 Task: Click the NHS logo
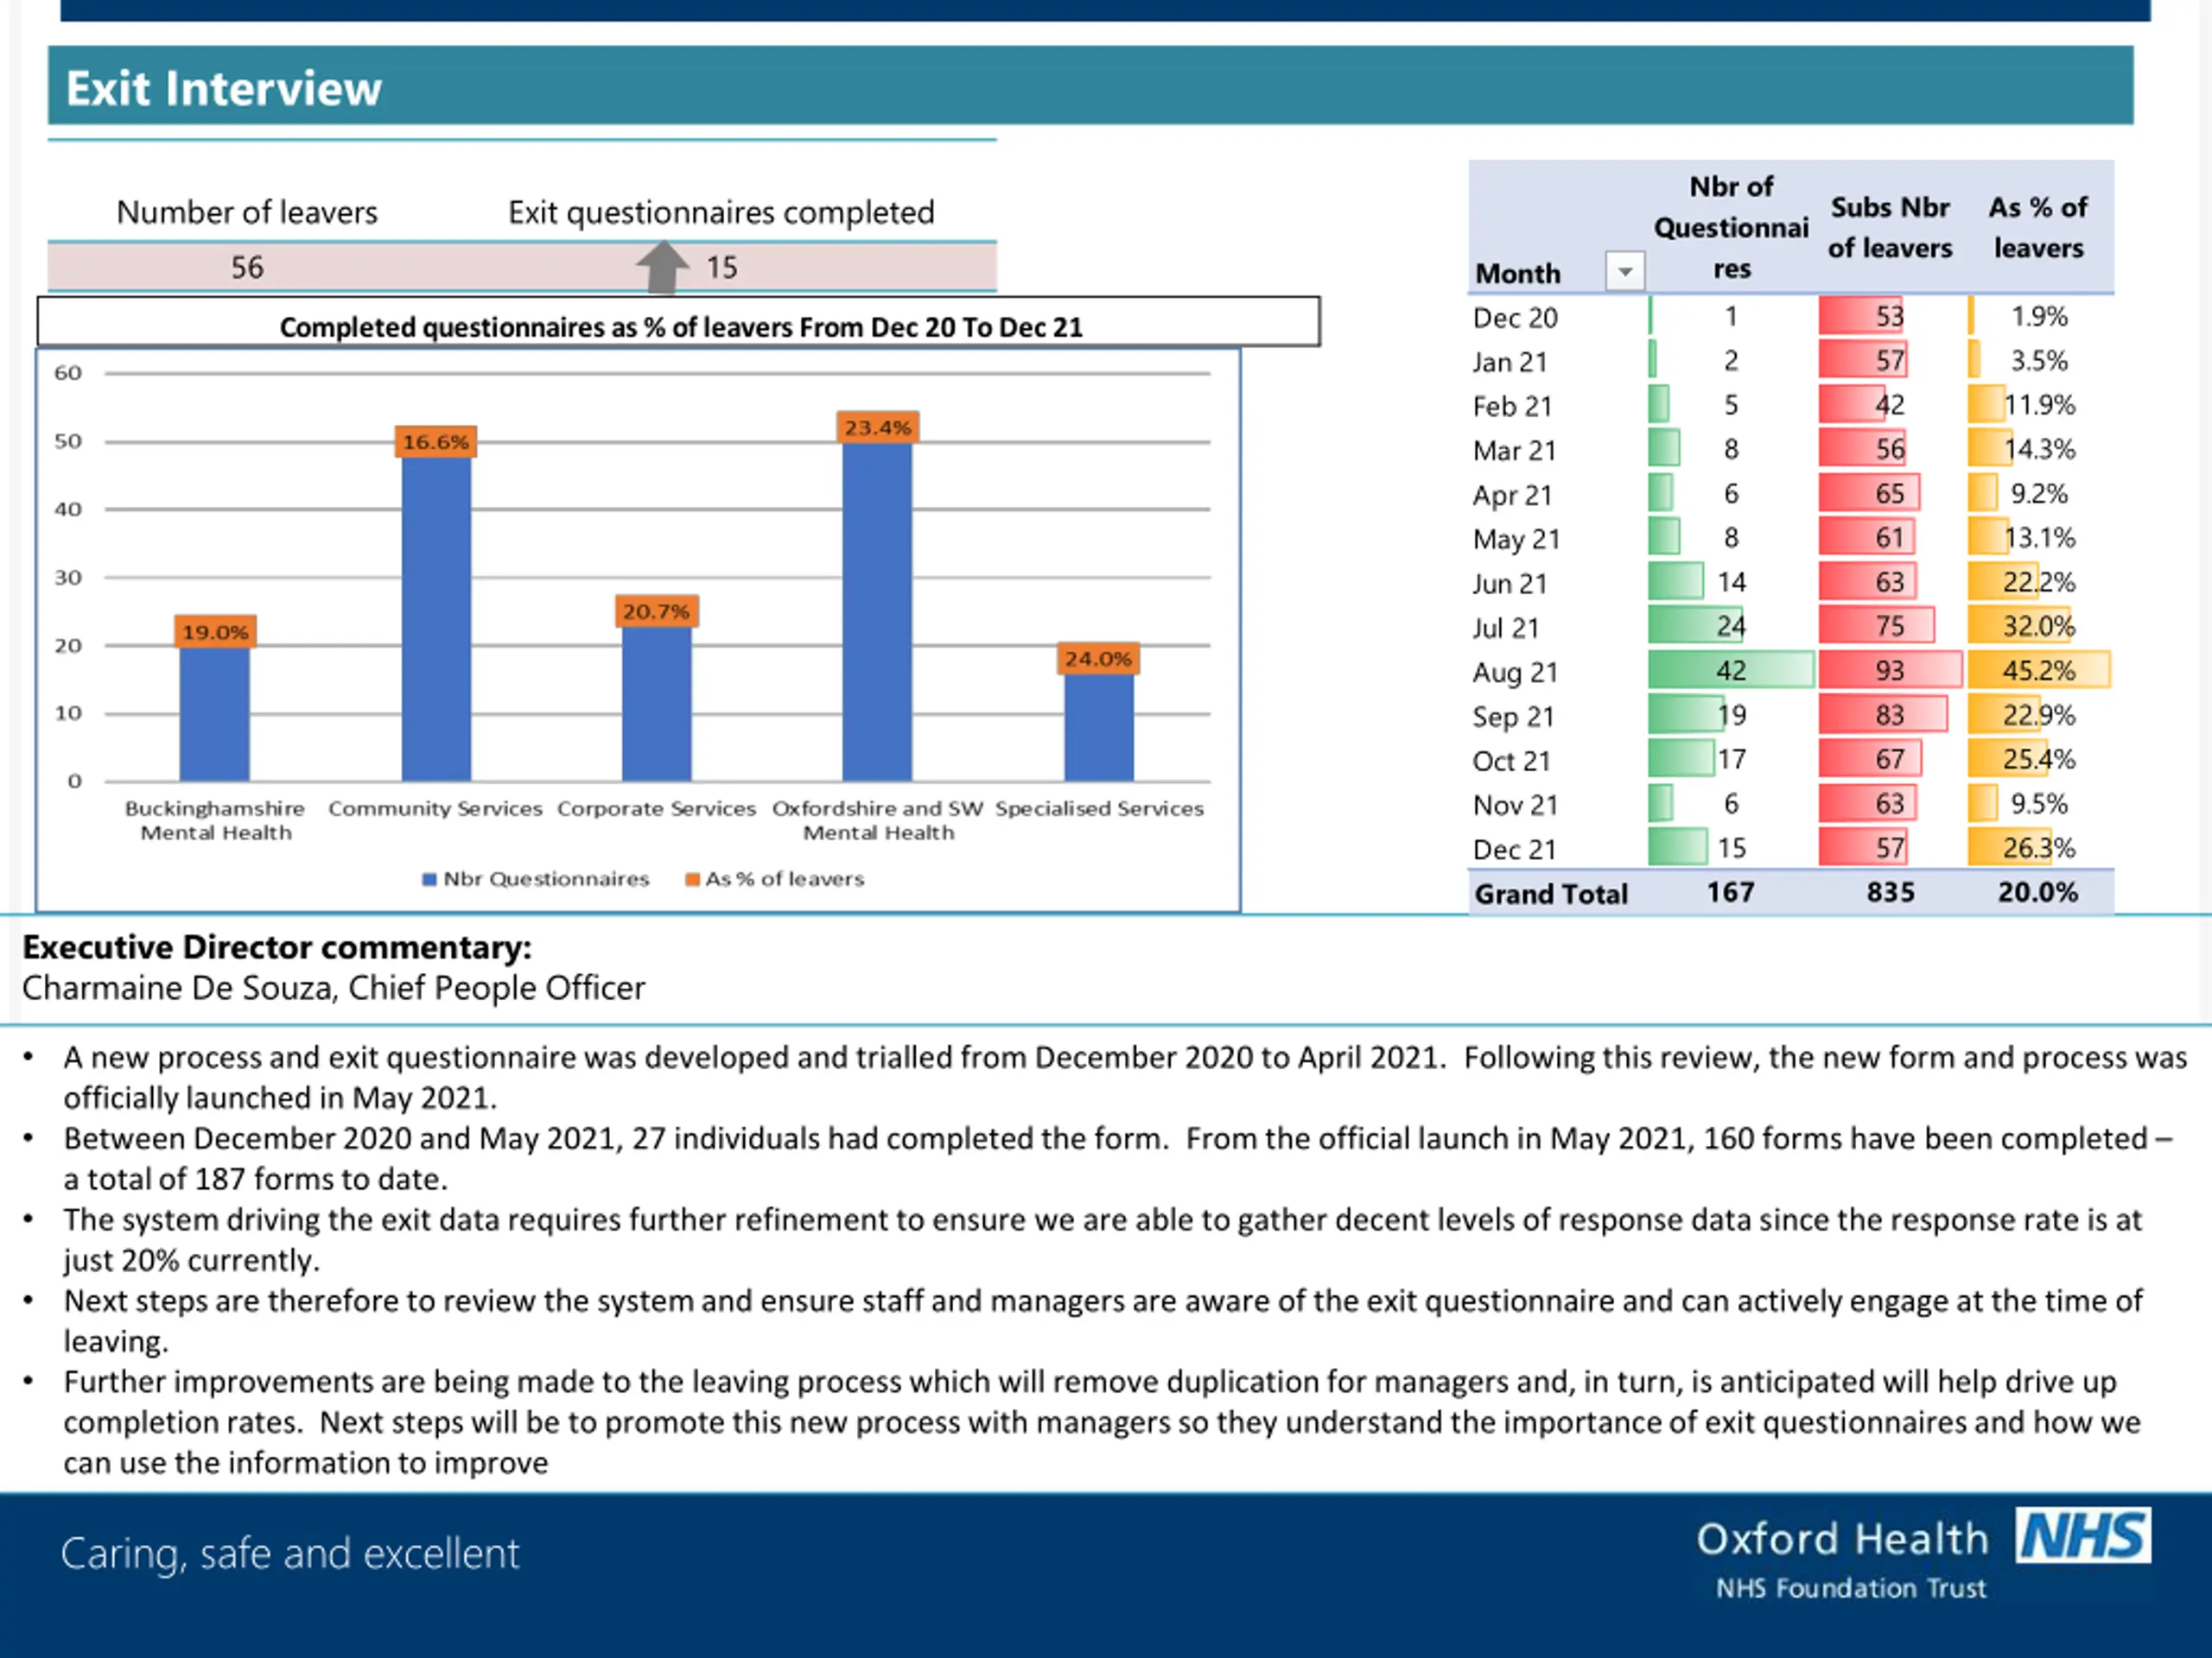[x=2084, y=1534]
